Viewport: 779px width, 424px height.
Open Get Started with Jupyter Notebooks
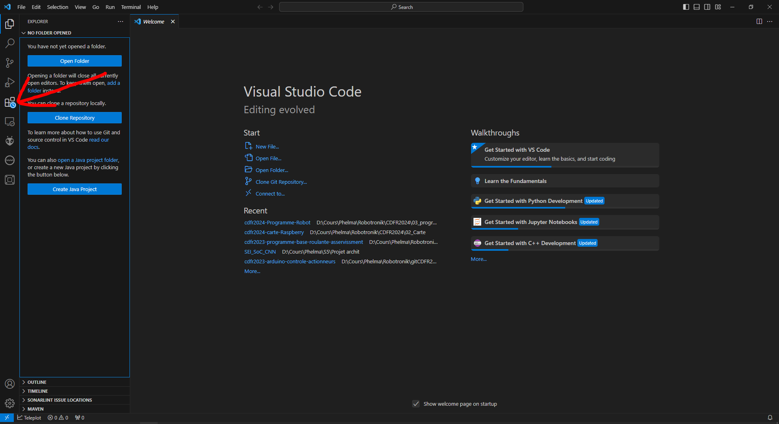pos(565,222)
